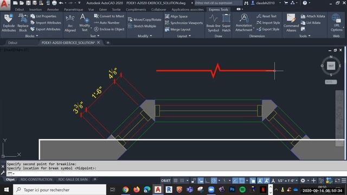
Task: Click Merge Layout
Action: click(x=177, y=29)
